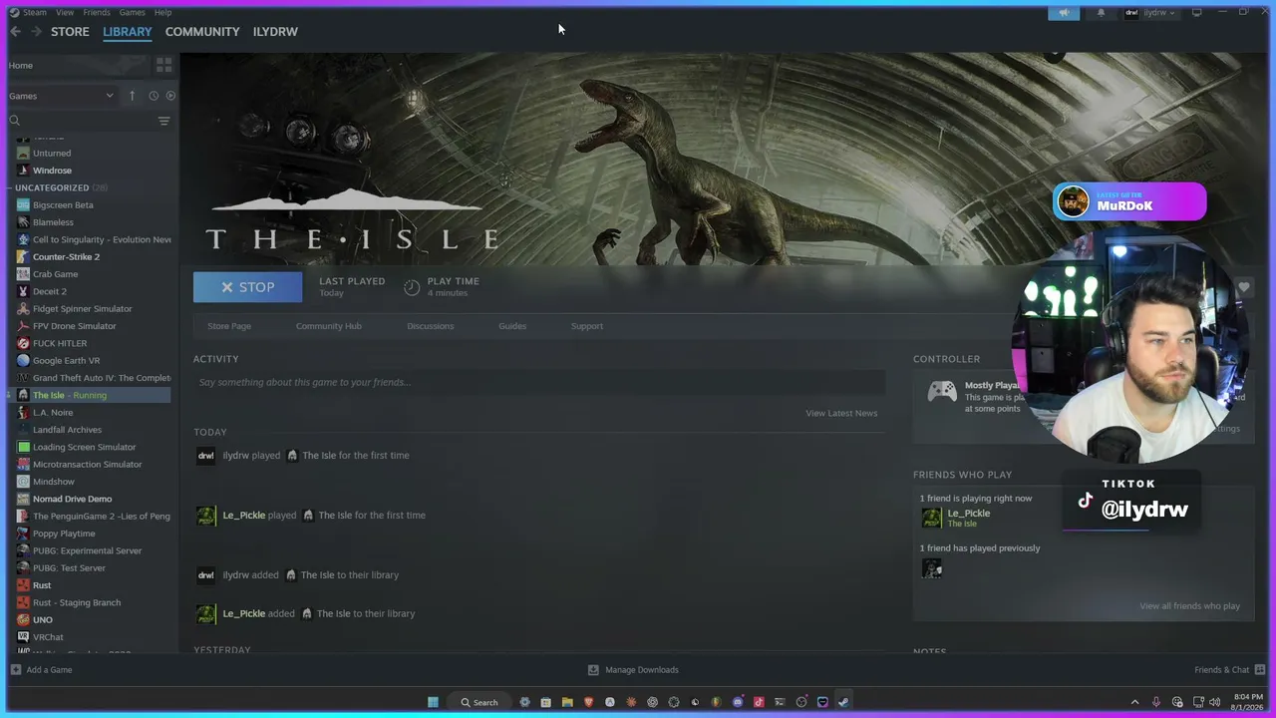1276x718 pixels.
Task: Open The Isle Store Page link
Action: point(229,326)
